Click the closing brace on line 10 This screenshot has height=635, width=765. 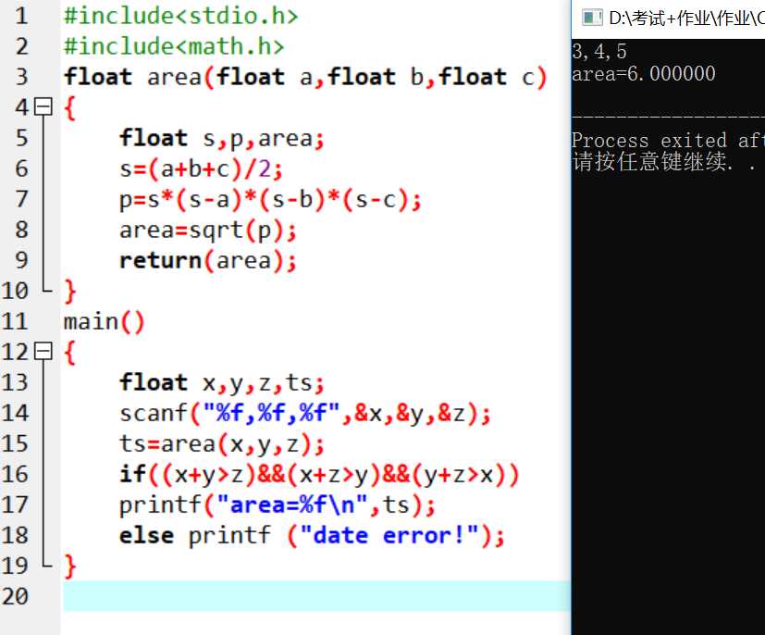coord(70,292)
